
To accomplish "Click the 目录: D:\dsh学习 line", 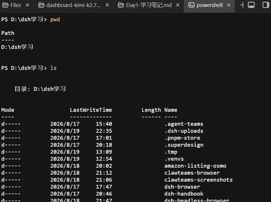I will [x=40, y=89].
